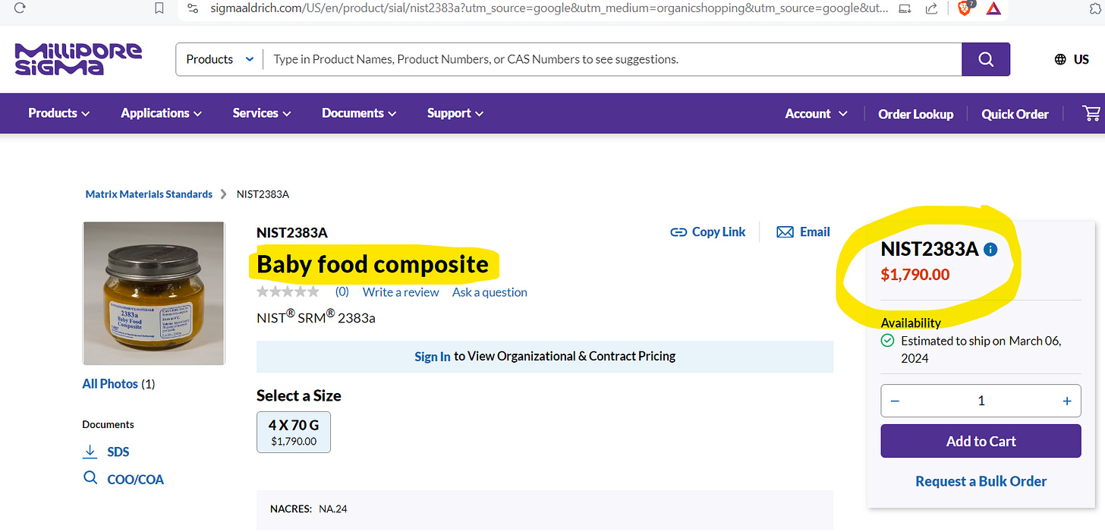Download the SDS document

(117, 452)
